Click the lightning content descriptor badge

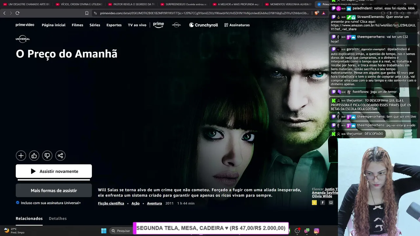point(323,203)
